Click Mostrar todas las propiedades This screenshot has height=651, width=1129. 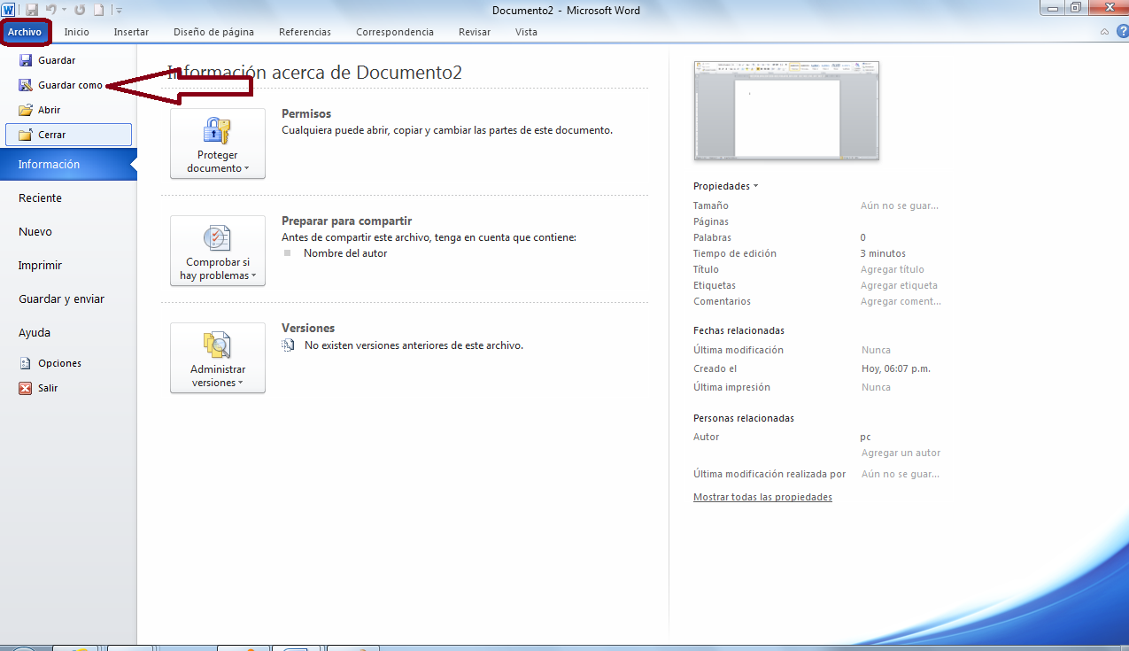(762, 496)
